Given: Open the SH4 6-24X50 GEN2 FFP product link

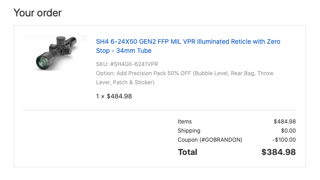Looking at the screenshot, I should (188, 46).
